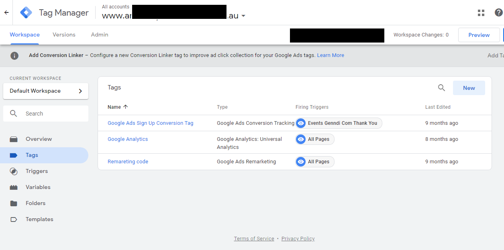The width and height of the screenshot is (504, 250).
Task: Expand the account container dropdown arrow
Action: pos(243,16)
